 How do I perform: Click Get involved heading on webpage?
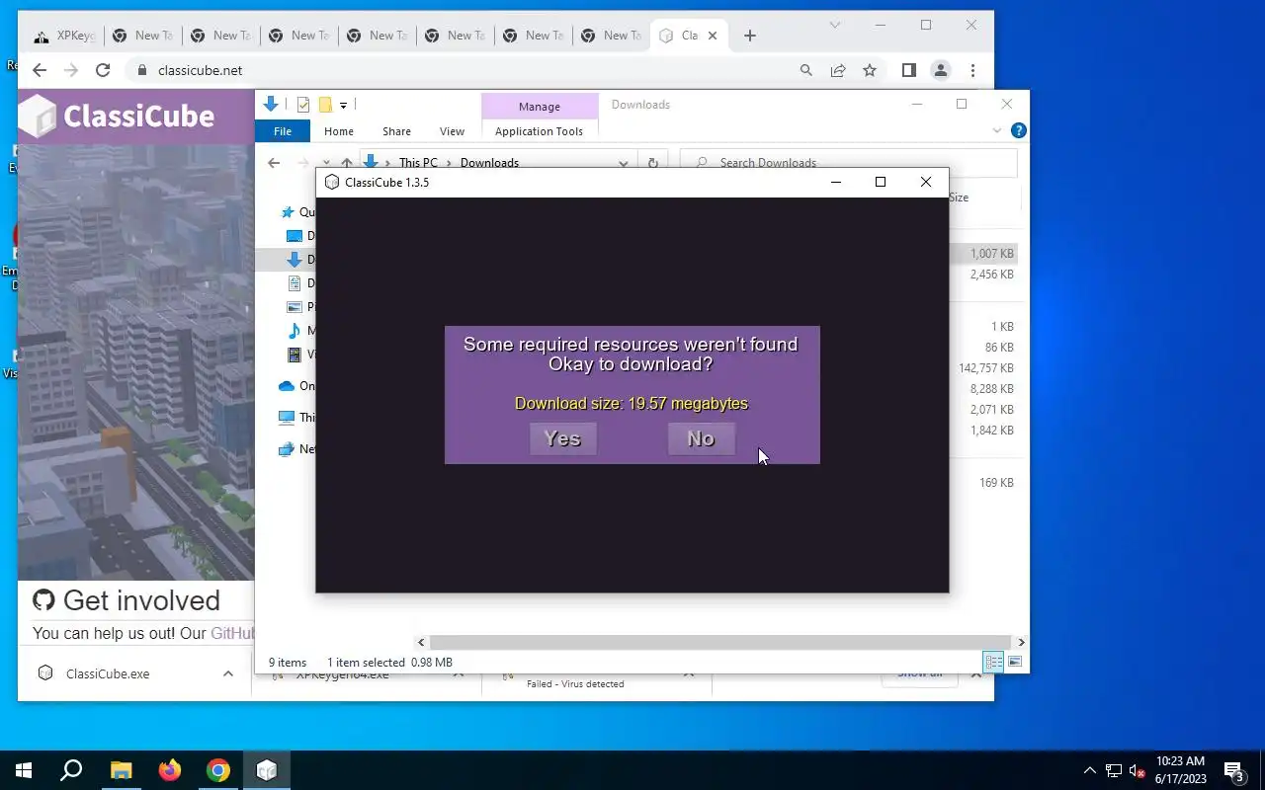click(x=141, y=600)
